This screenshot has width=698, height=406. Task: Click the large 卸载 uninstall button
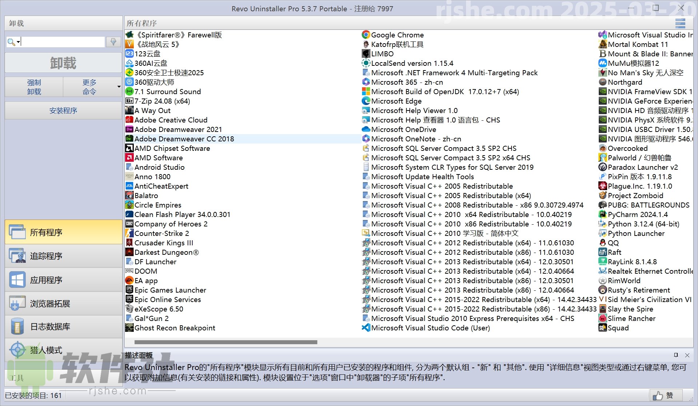coord(63,63)
